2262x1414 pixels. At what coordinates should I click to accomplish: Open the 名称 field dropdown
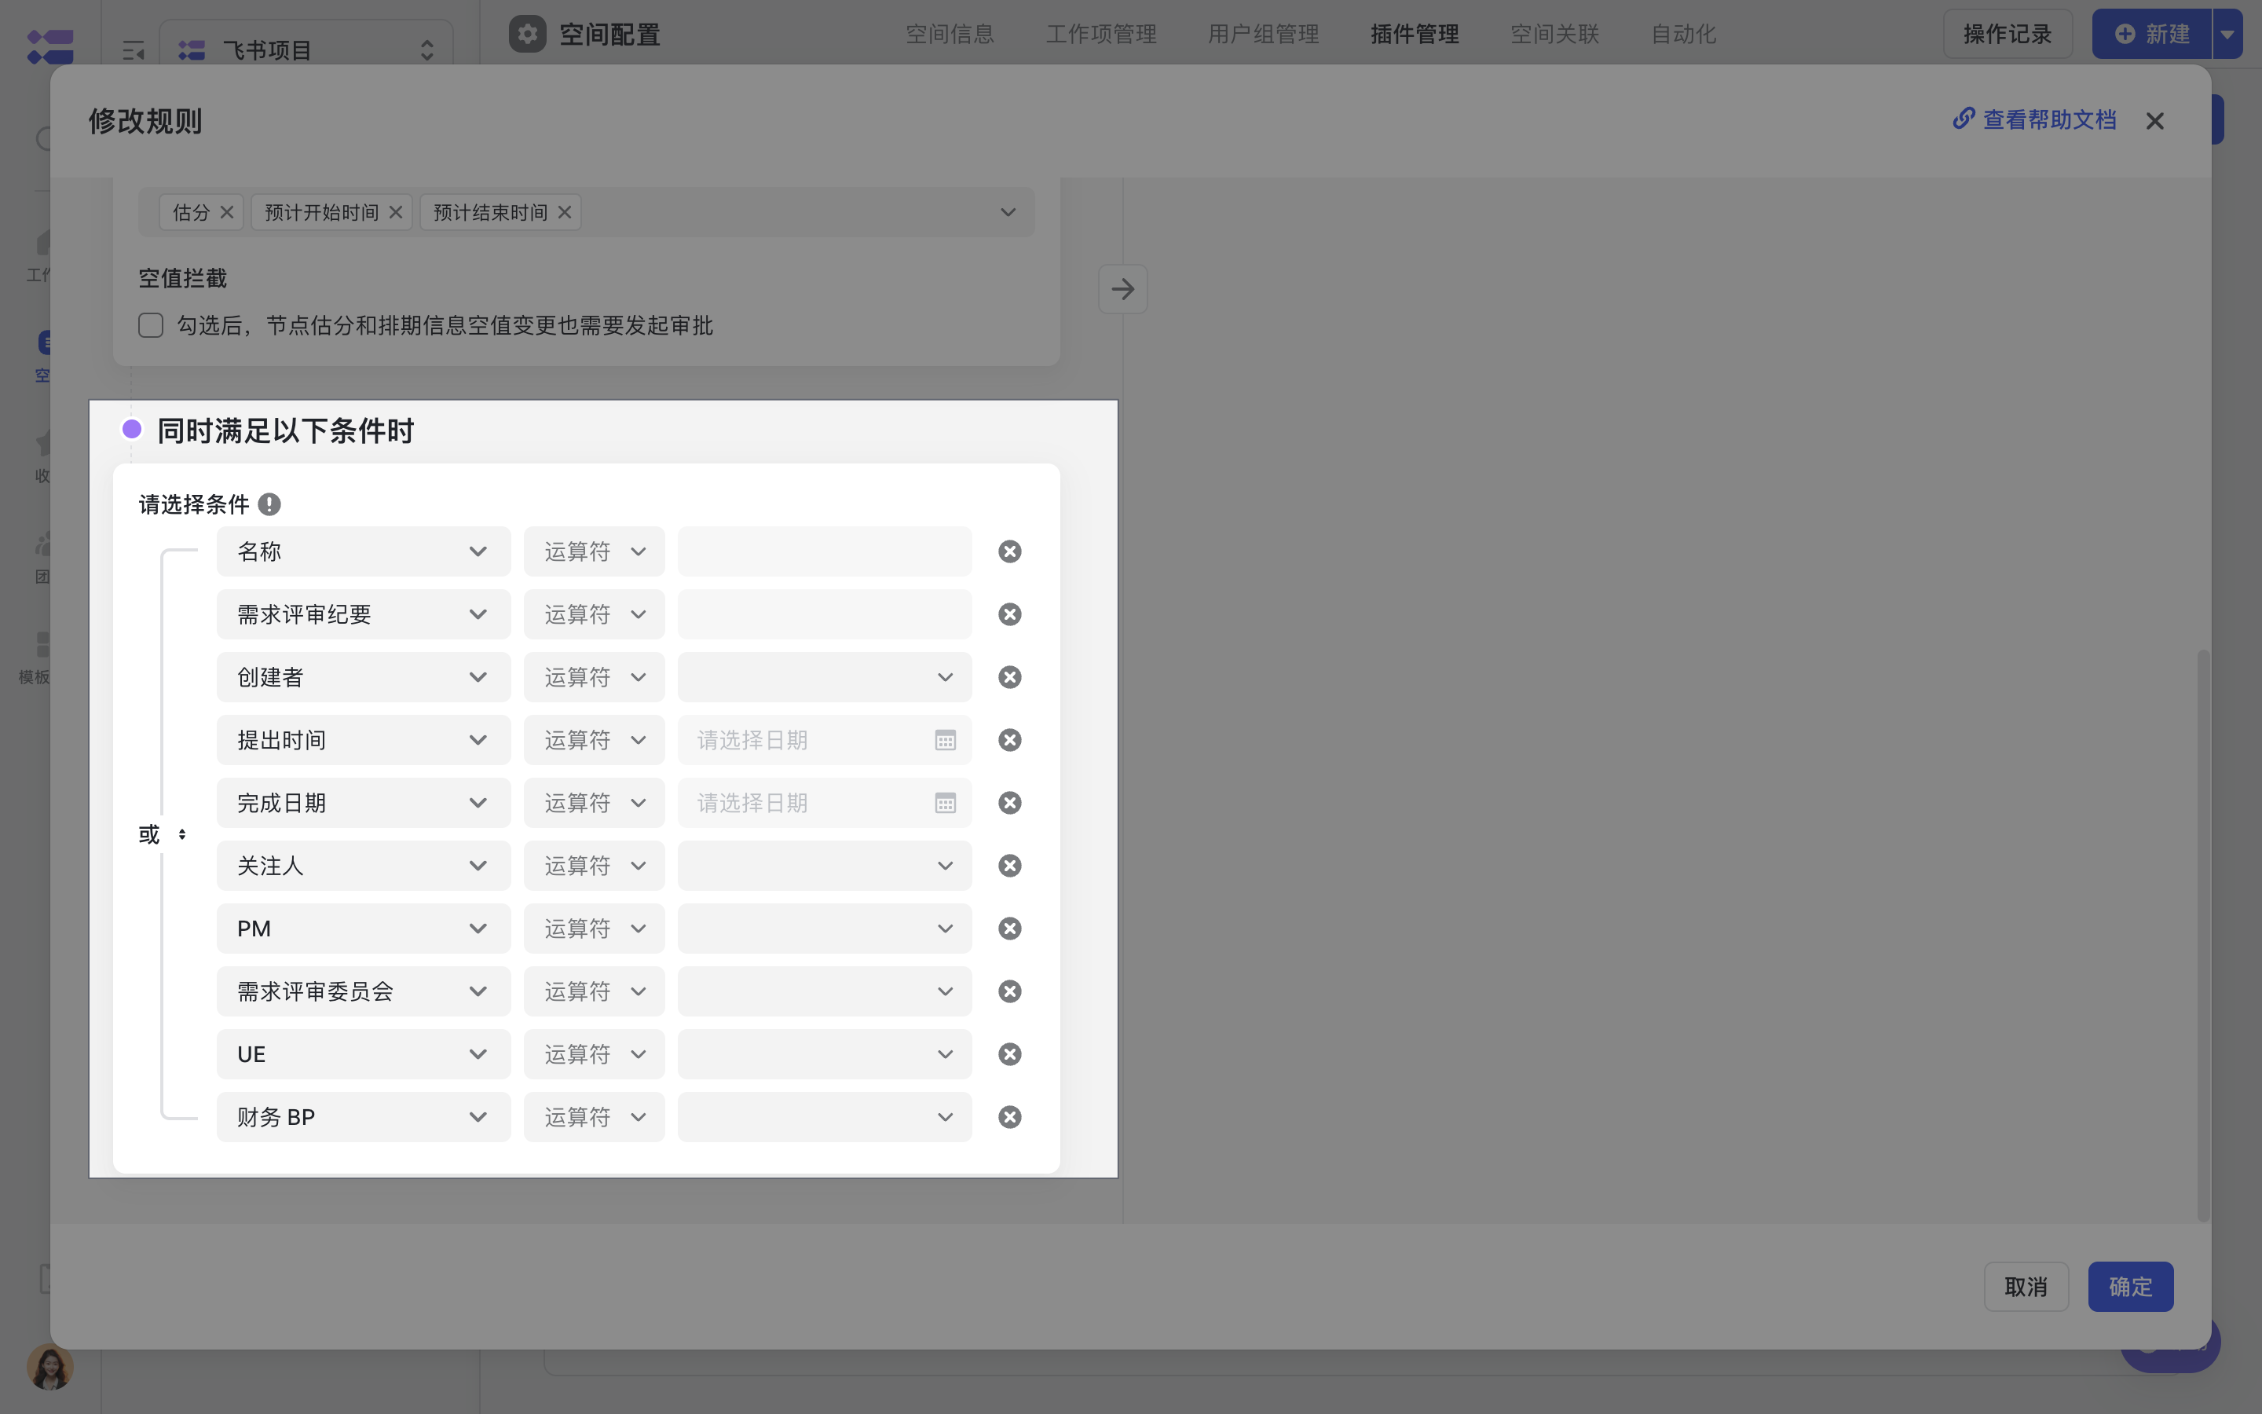click(364, 551)
